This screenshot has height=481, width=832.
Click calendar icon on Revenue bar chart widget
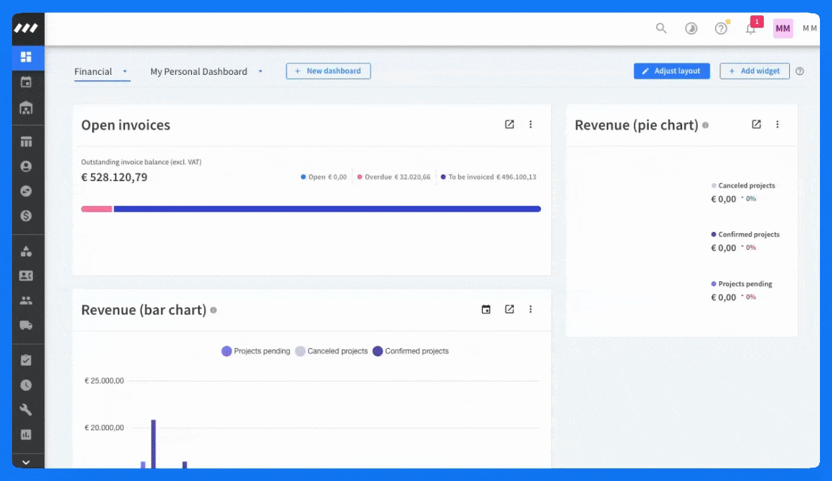(x=486, y=309)
